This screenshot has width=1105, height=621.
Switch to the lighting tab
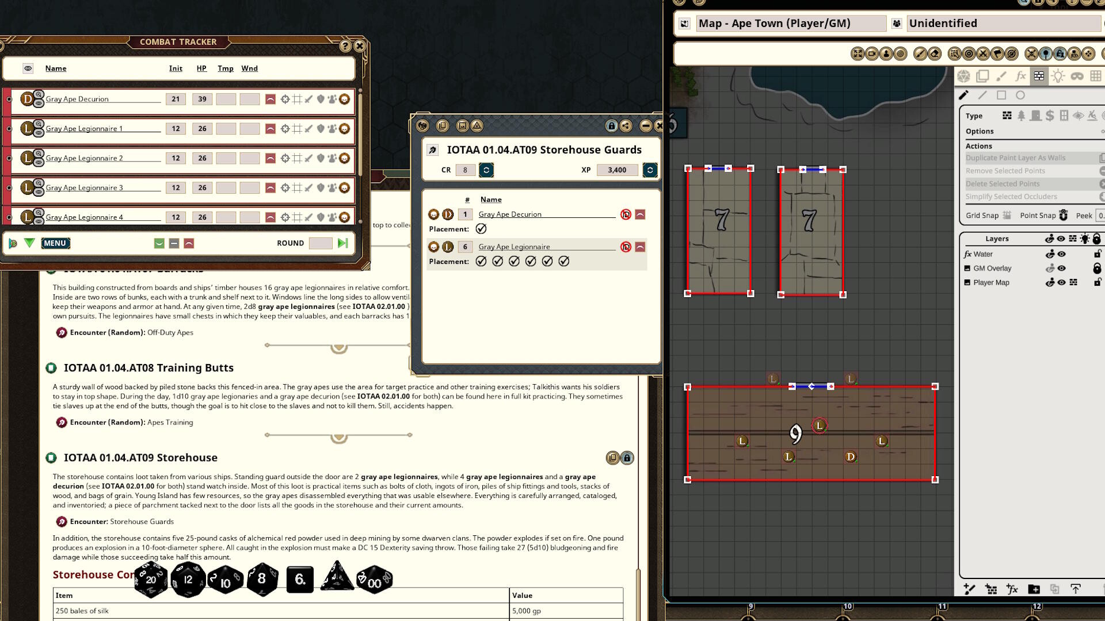pyautogui.click(x=1058, y=76)
